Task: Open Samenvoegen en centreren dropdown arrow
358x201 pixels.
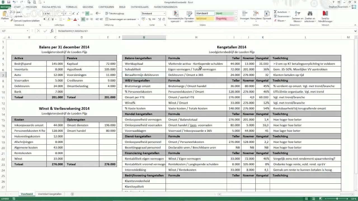Action: point(138,19)
